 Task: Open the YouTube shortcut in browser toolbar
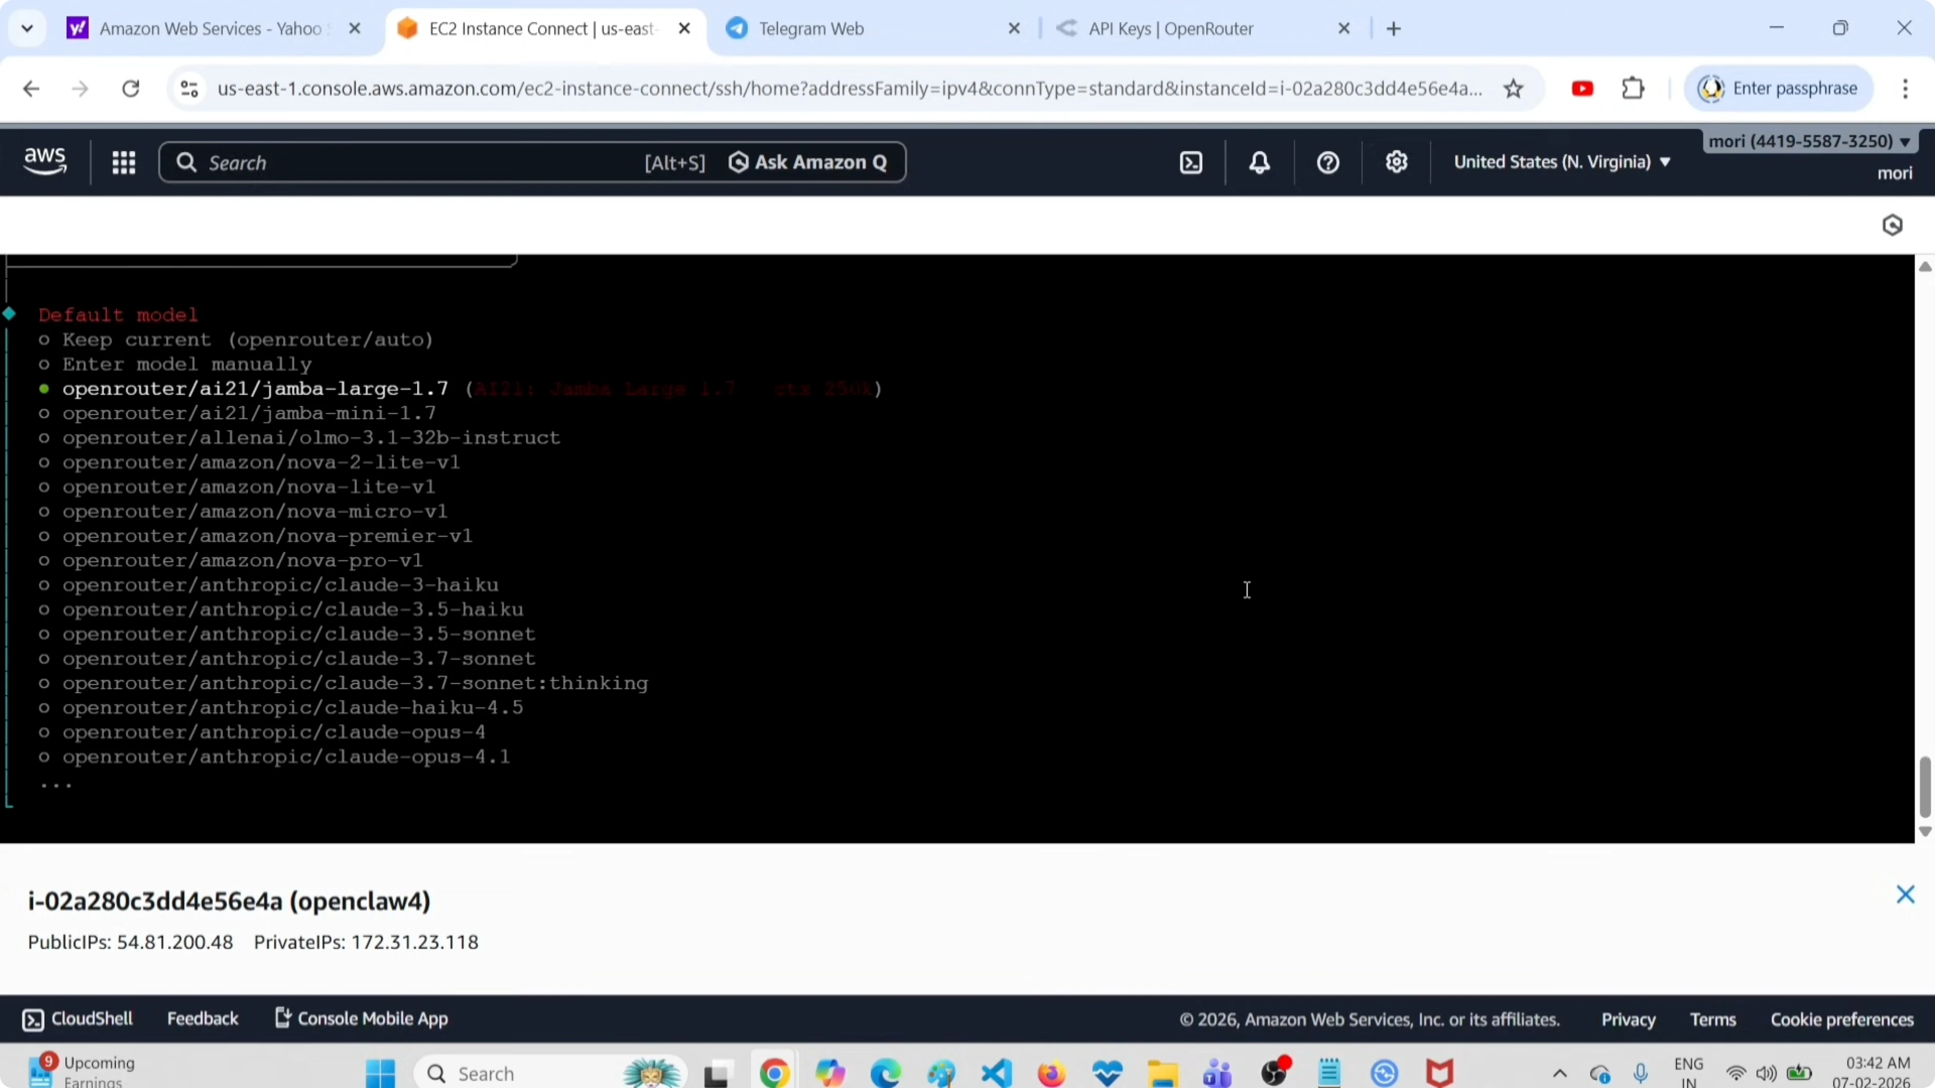point(1583,88)
